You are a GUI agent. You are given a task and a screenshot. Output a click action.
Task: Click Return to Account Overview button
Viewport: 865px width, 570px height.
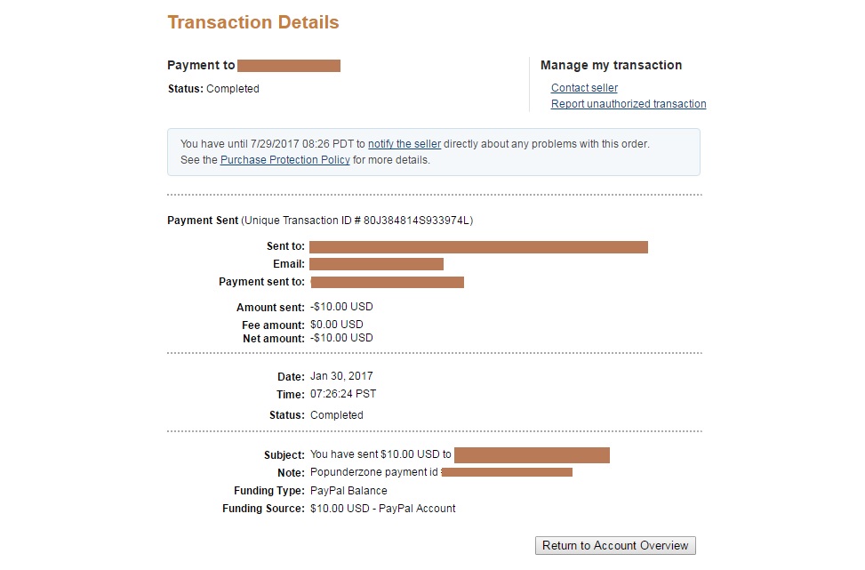615,546
